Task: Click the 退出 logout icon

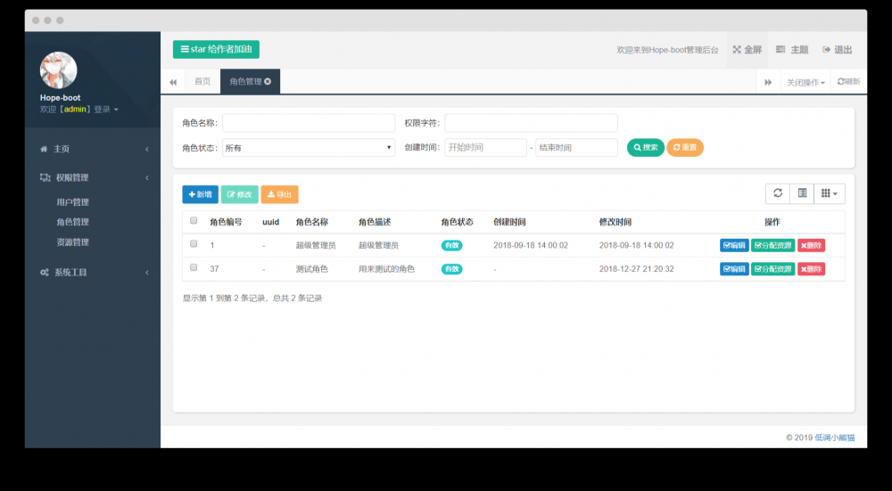Action: click(827, 49)
